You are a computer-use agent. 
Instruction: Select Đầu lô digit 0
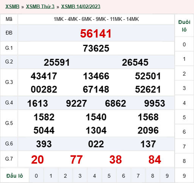click(36, 176)
